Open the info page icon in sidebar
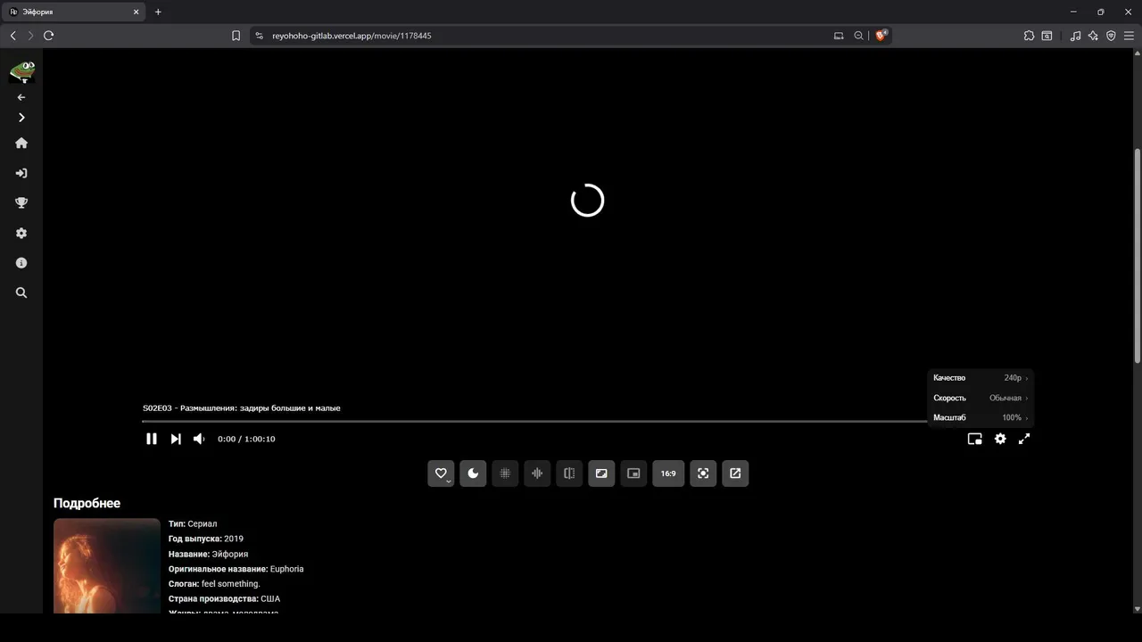 (21, 263)
